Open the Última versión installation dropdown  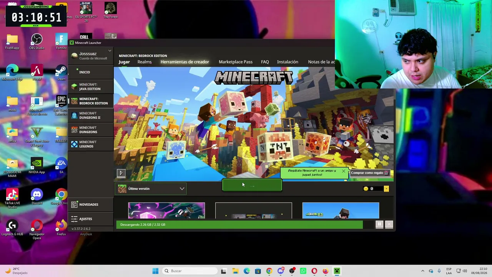pyautogui.click(x=151, y=189)
